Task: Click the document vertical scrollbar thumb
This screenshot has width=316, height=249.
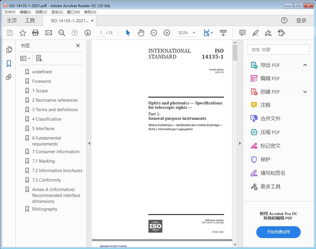Action: click(x=235, y=53)
